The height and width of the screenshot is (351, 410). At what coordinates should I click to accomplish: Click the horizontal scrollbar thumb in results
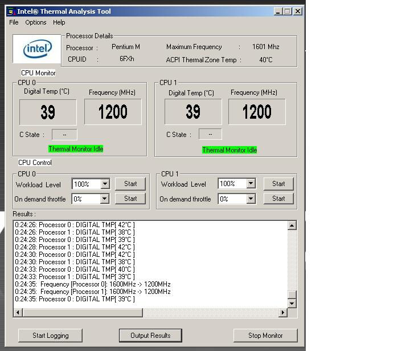pyautogui.click(x=83, y=312)
